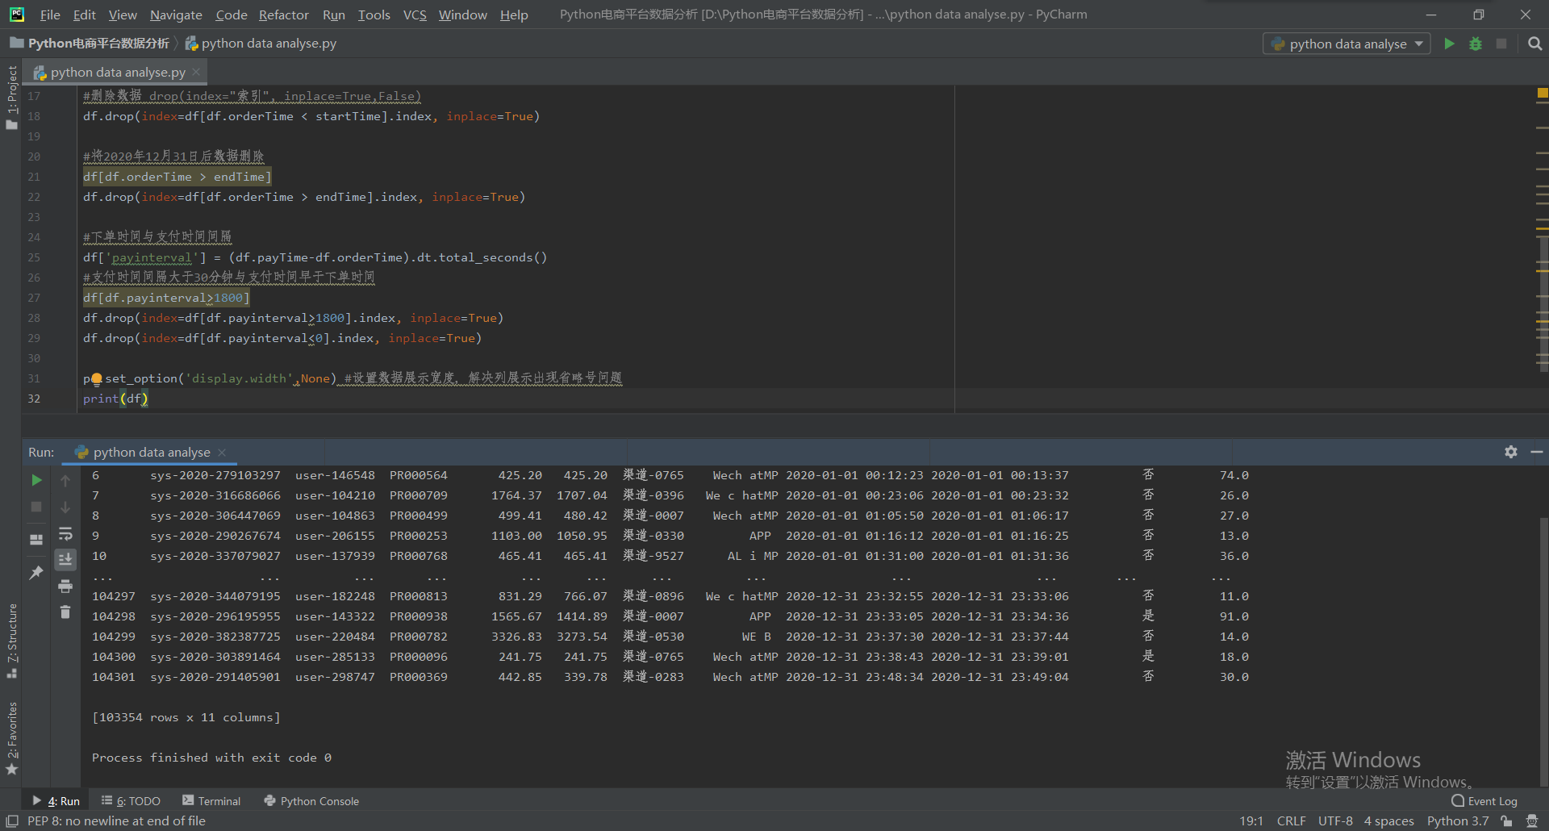1549x831 pixels.
Task: Click order id sys-2020-279103297 in console
Action: (215, 475)
